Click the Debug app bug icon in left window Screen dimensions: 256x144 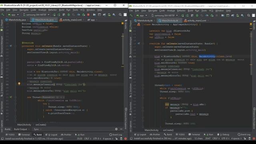pos(69,15)
